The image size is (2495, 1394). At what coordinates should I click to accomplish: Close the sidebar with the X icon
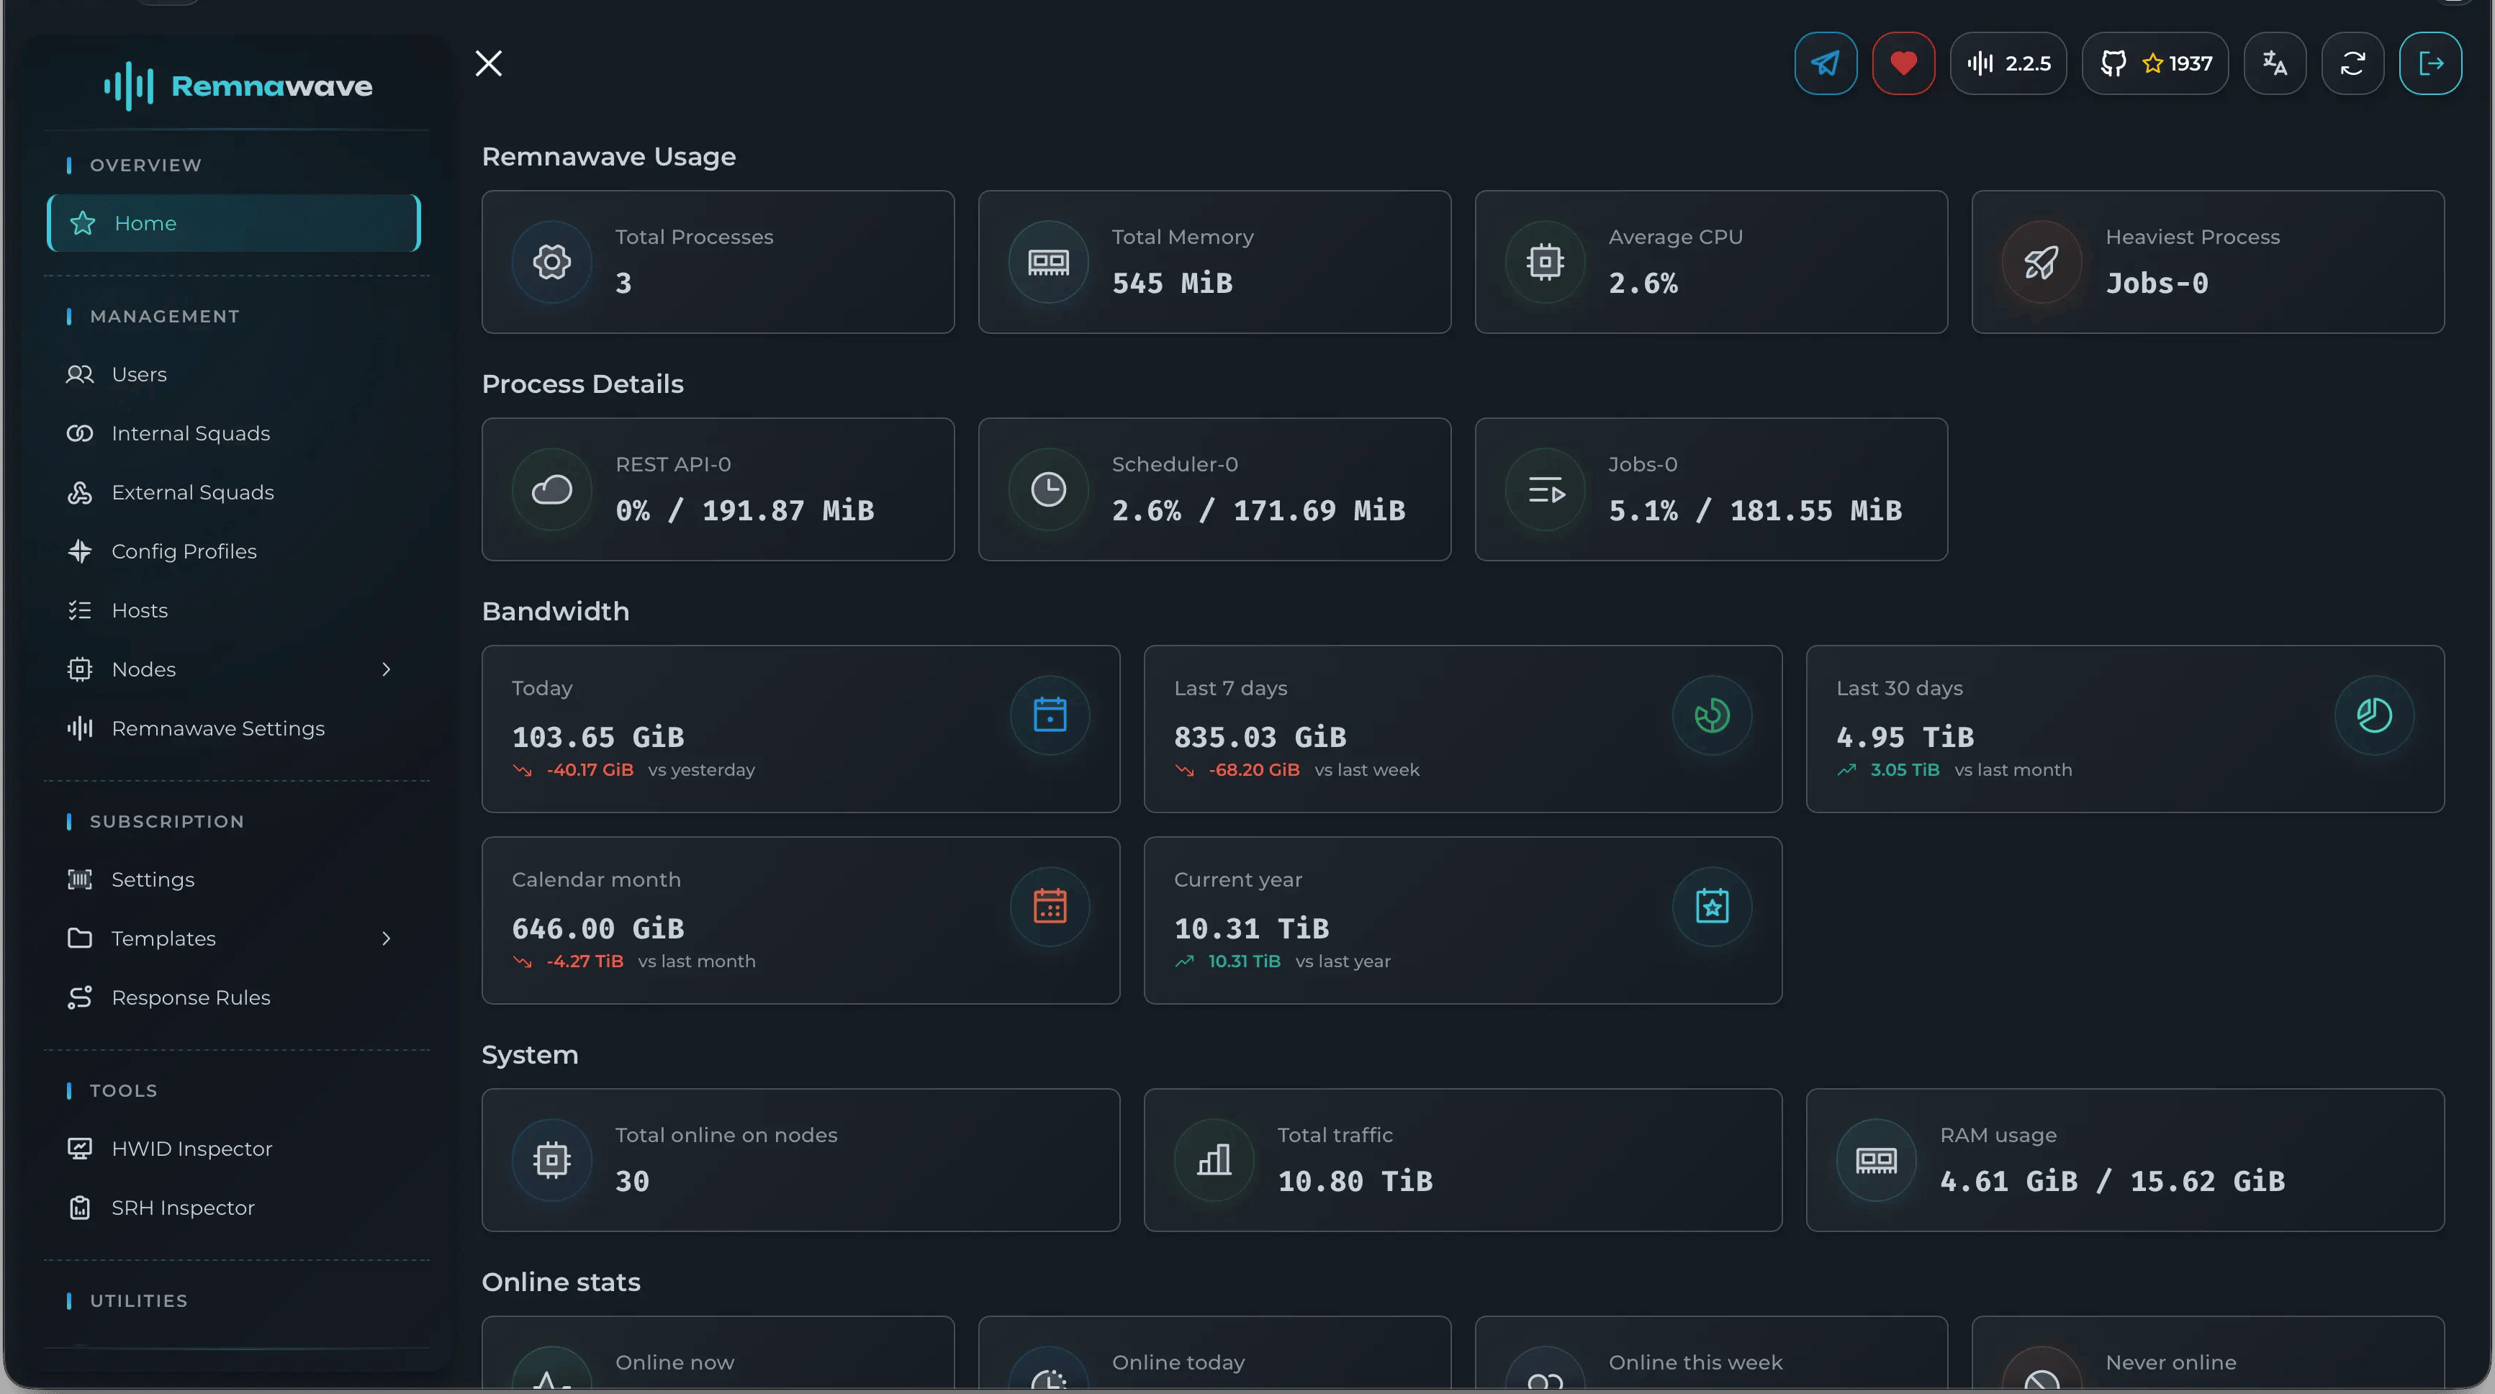tap(489, 64)
